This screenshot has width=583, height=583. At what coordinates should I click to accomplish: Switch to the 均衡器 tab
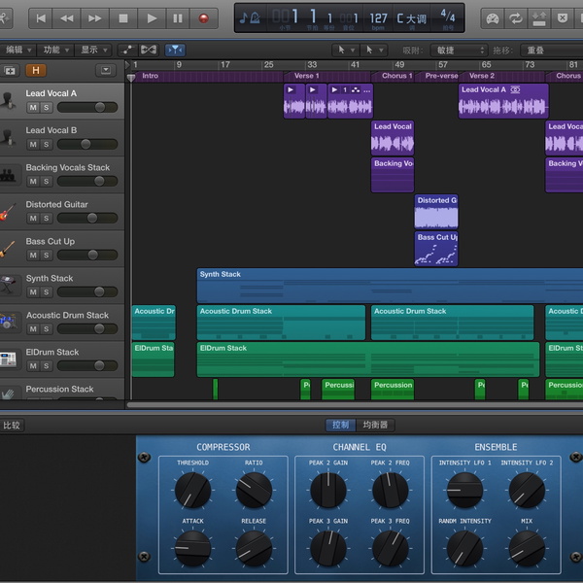pyautogui.click(x=375, y=425)
